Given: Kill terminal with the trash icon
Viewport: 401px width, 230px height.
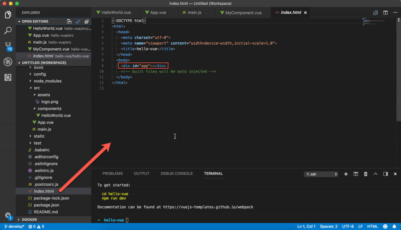Looking at the screenshot, I should click(365, 174).
